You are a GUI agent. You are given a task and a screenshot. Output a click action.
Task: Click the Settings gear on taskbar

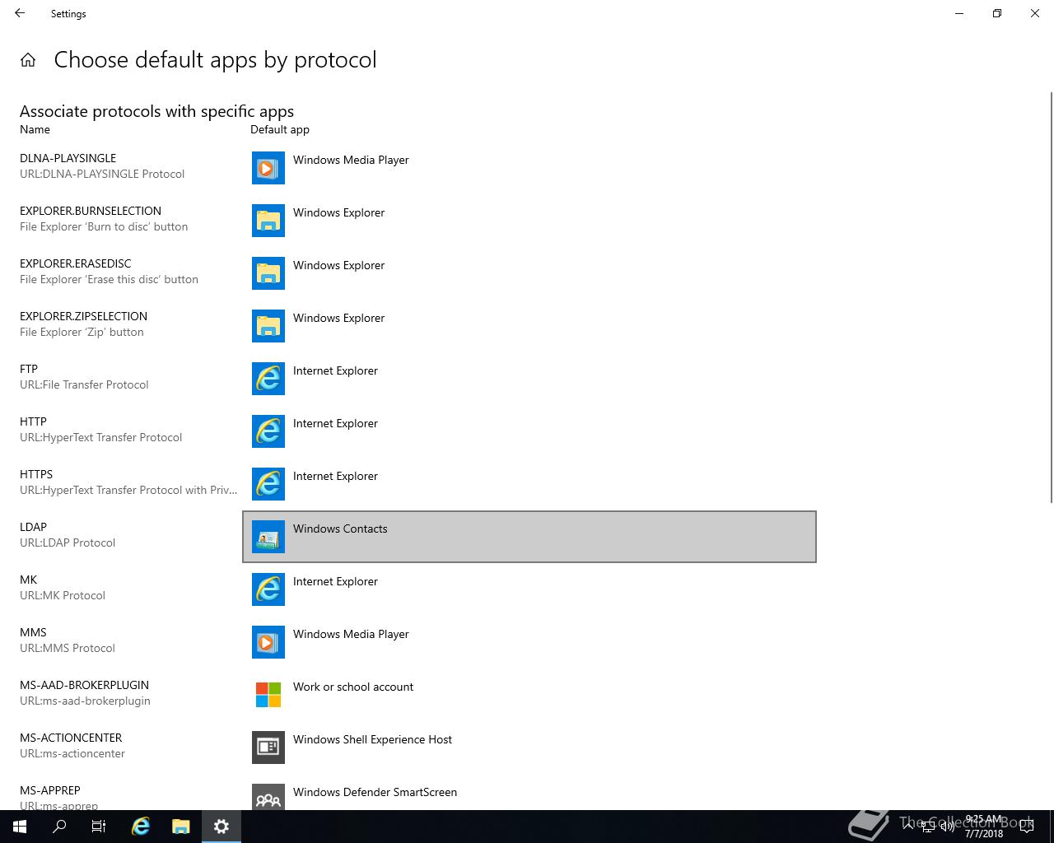coord(222,827)
